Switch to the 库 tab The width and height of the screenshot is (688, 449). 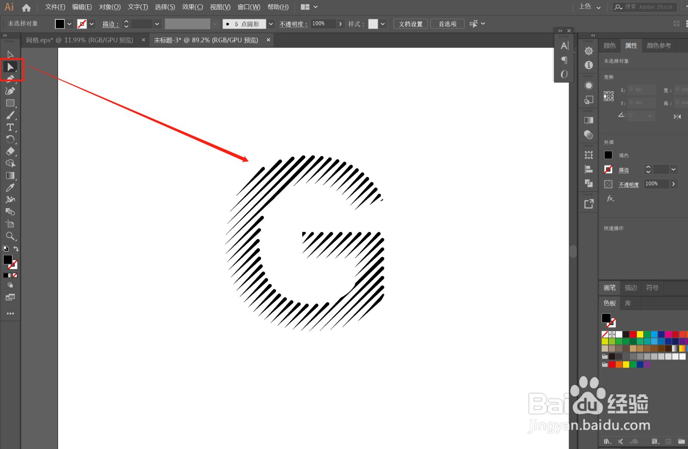(x=628, y=303)
